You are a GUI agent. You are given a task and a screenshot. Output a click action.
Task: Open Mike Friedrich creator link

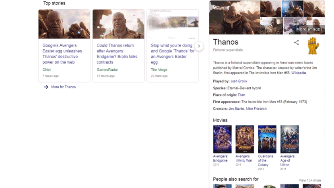point(256,108)
